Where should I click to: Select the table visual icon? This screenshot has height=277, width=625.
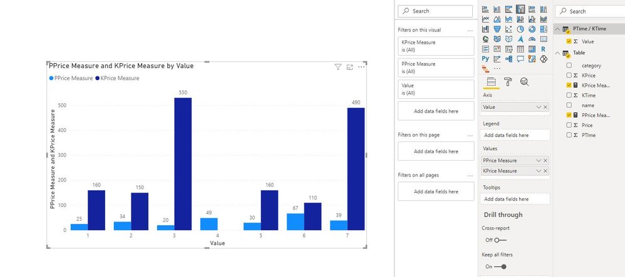tap(520, 49)
